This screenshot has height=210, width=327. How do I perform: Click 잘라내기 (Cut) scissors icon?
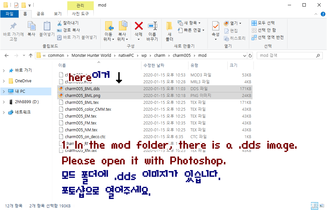(x=59, y=23)
